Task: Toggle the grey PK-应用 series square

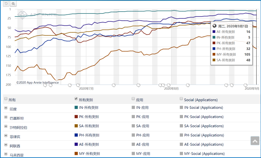Action: click(133, 117)
